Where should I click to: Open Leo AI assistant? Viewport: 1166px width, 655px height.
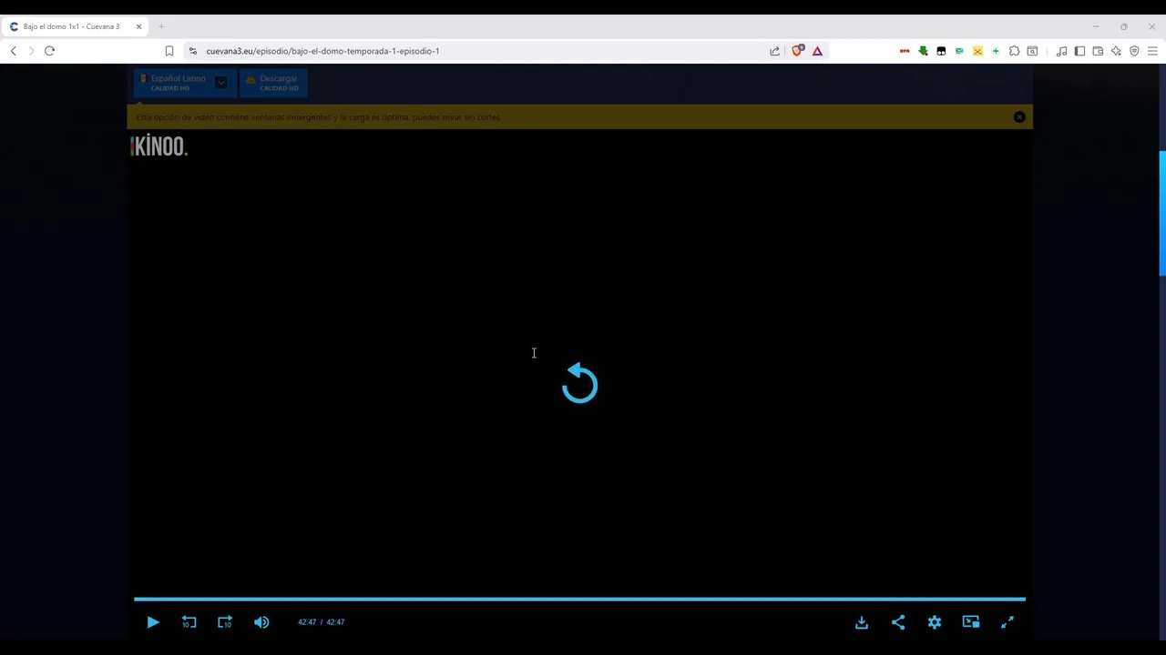1116,51
